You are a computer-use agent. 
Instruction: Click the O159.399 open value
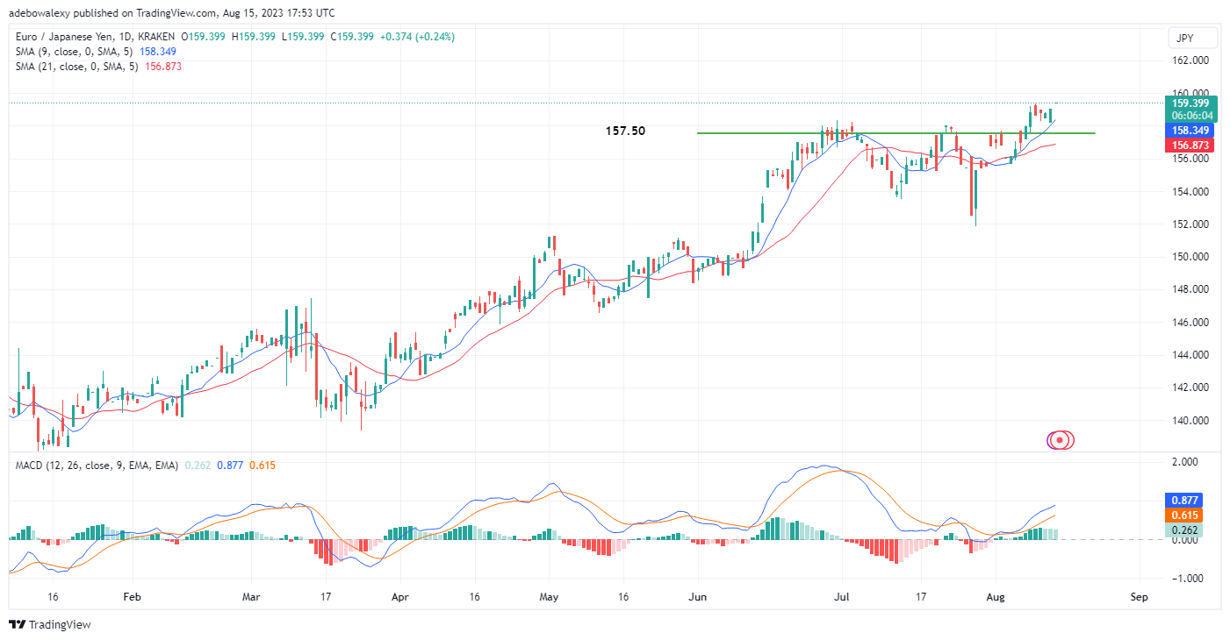204,37
